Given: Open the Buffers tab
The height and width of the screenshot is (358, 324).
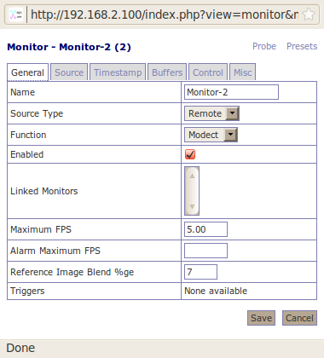Looking at the screenshot, I should pyautogui.click(x=167, y=72).
